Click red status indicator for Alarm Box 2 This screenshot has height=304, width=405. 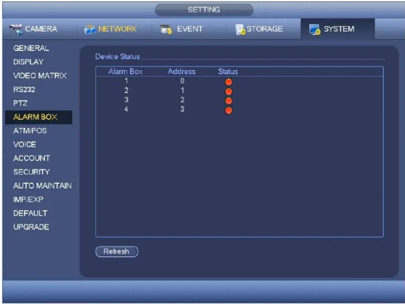pos(229,92)
